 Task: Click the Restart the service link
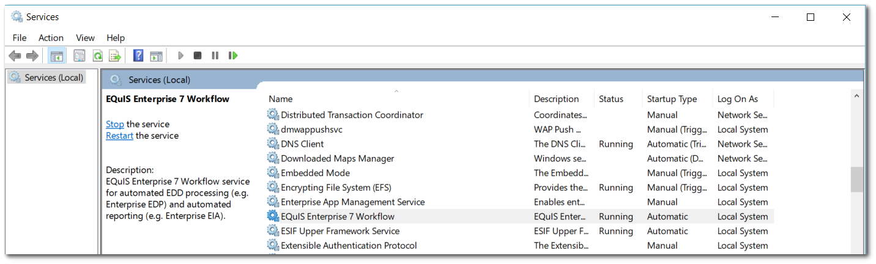[x=119, y=136]
